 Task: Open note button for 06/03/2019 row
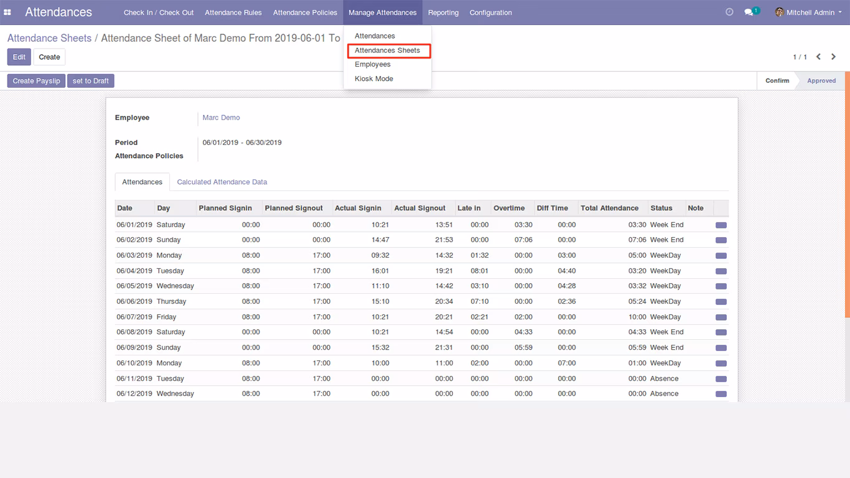[721, 256]
